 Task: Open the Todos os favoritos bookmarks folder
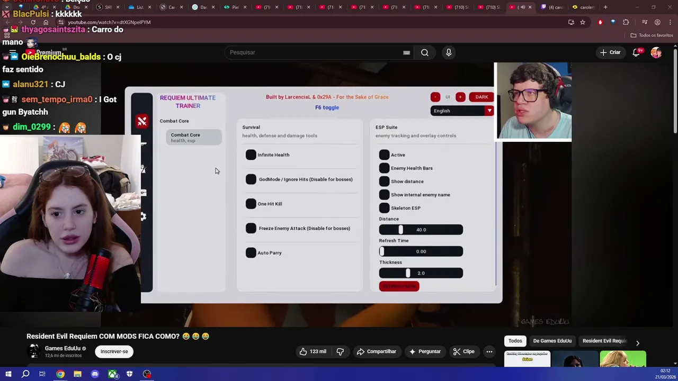(x=652, y=35)
